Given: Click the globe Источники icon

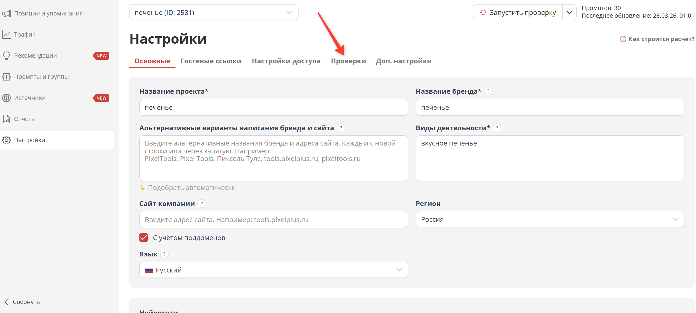Looking at the screenshot, I should click(x=6, y=98).
